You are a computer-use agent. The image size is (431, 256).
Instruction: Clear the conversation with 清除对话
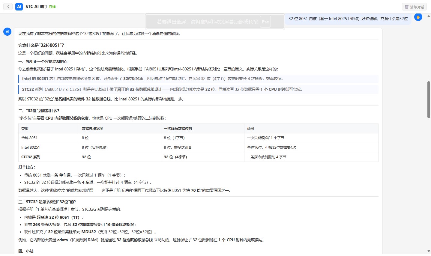[x=414, y=7]
